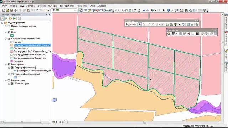
Task: Collapse the 'Редактирование' data frame
Action: tap(2, 23)
